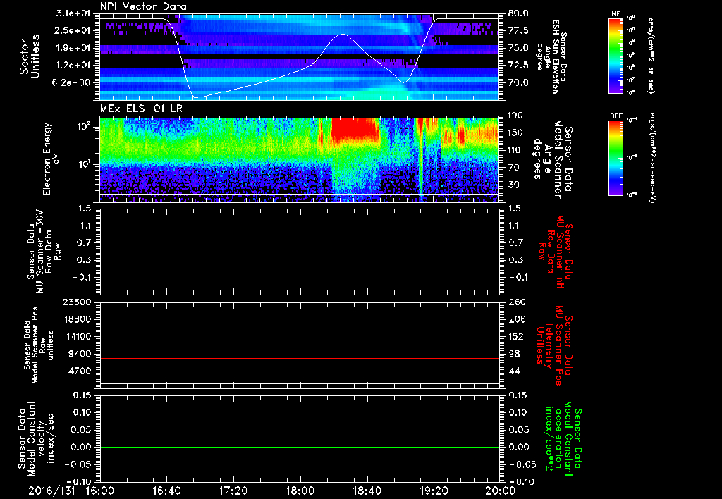Click the 260 telemetry tick value

pos(515,302)
